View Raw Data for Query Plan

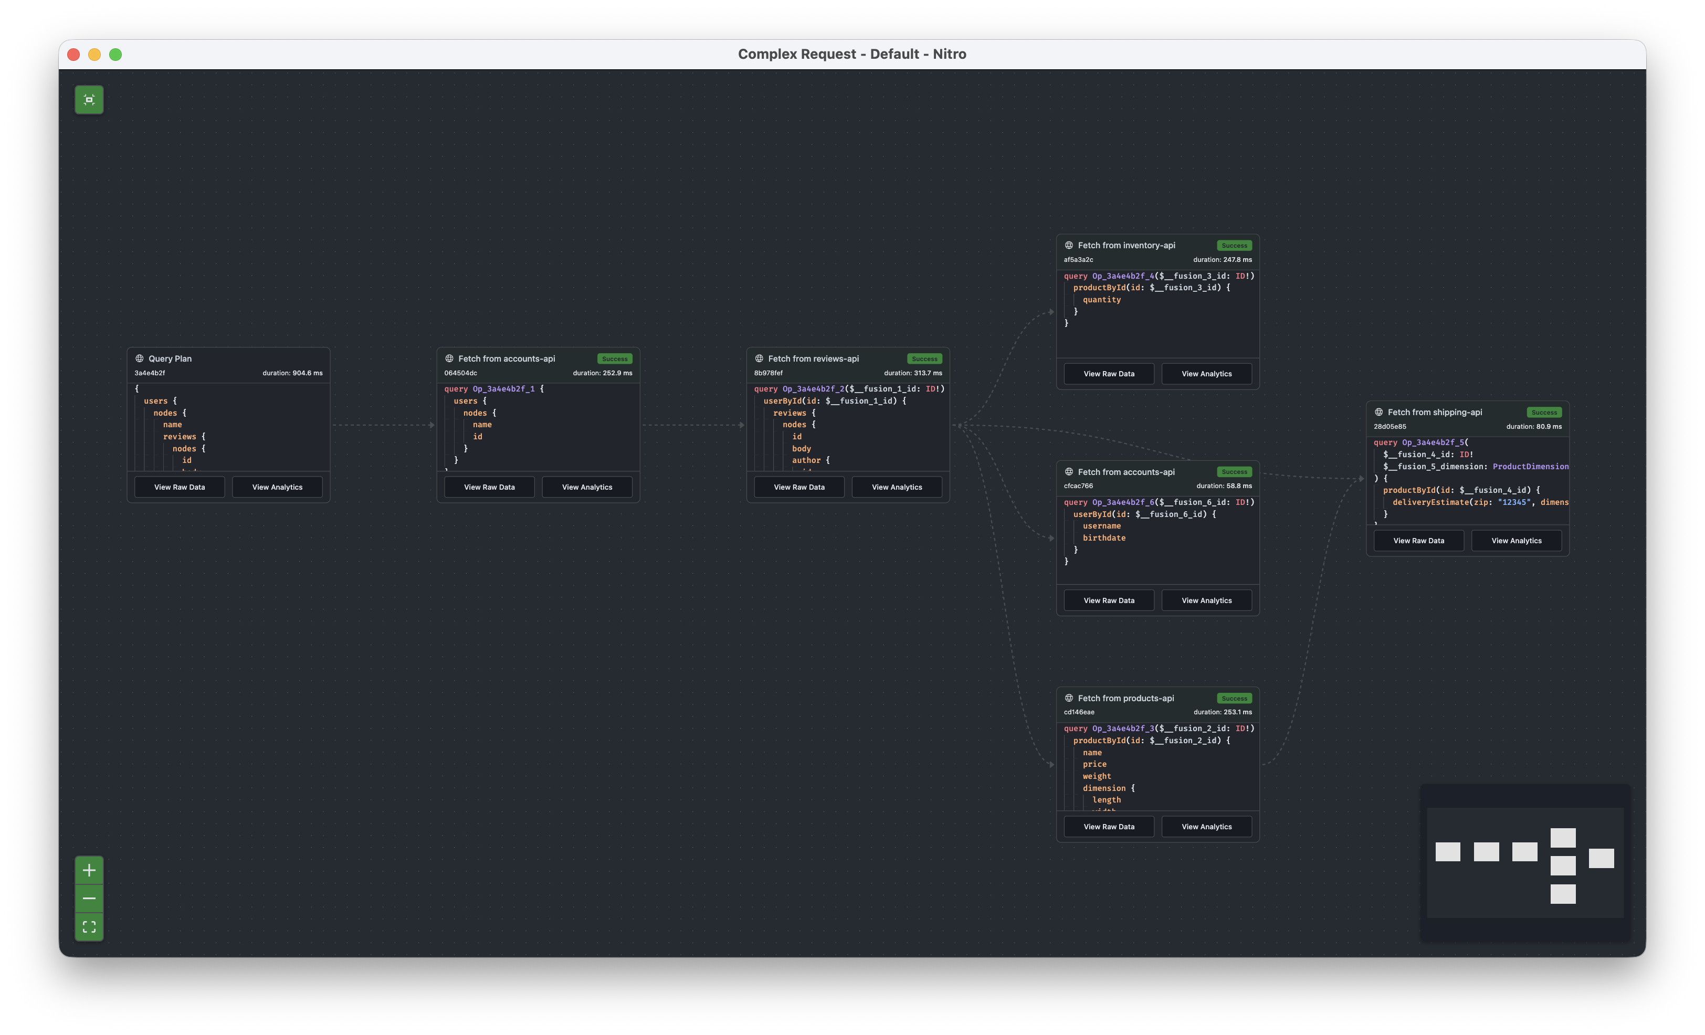pyautogui.click(x=179, y=487)
